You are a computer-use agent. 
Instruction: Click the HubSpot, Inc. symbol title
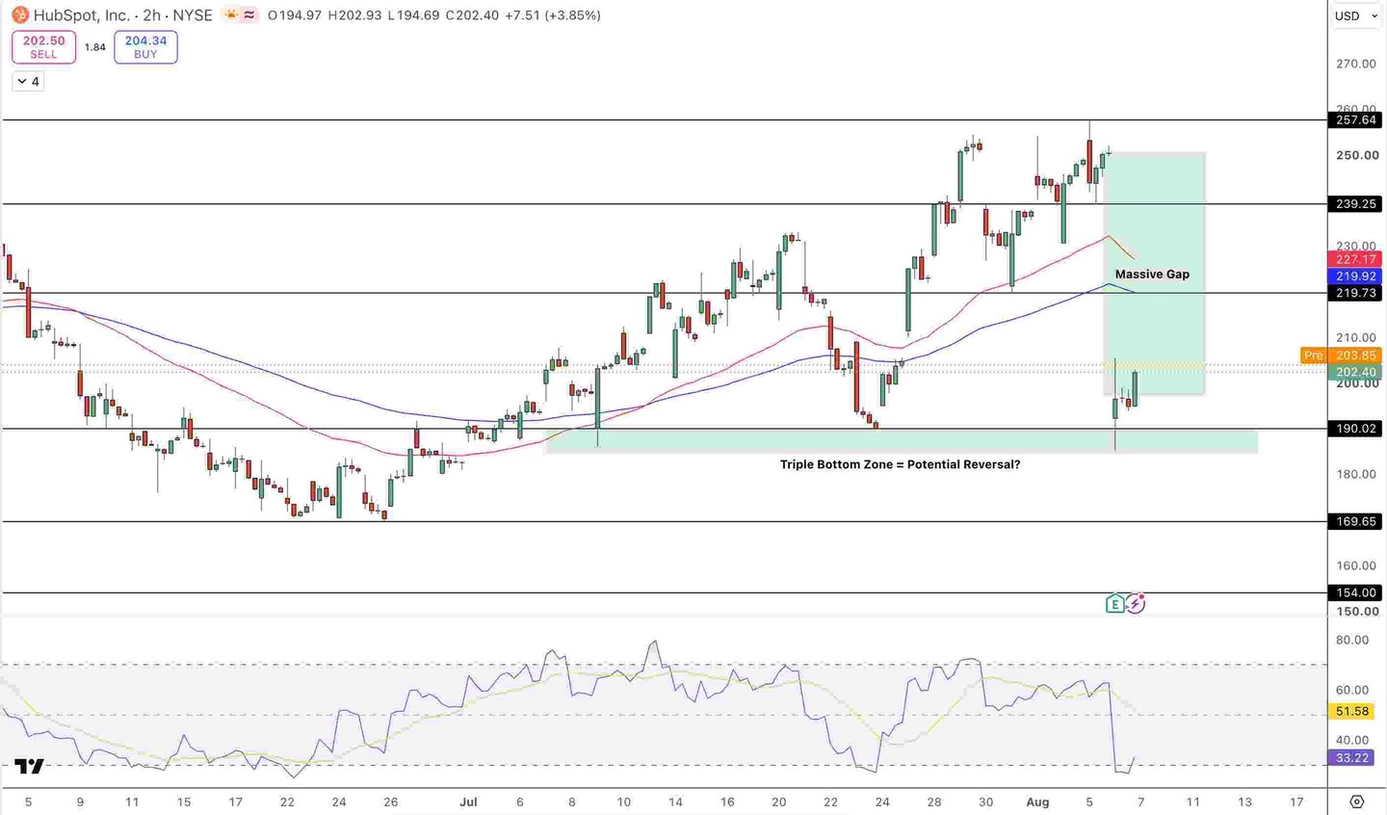[x=82, y=15]
